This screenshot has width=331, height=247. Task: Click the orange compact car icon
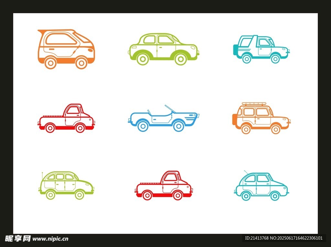pos(66,49)
